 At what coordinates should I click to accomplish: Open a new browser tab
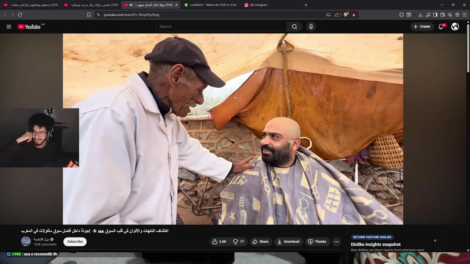point(306,5)
